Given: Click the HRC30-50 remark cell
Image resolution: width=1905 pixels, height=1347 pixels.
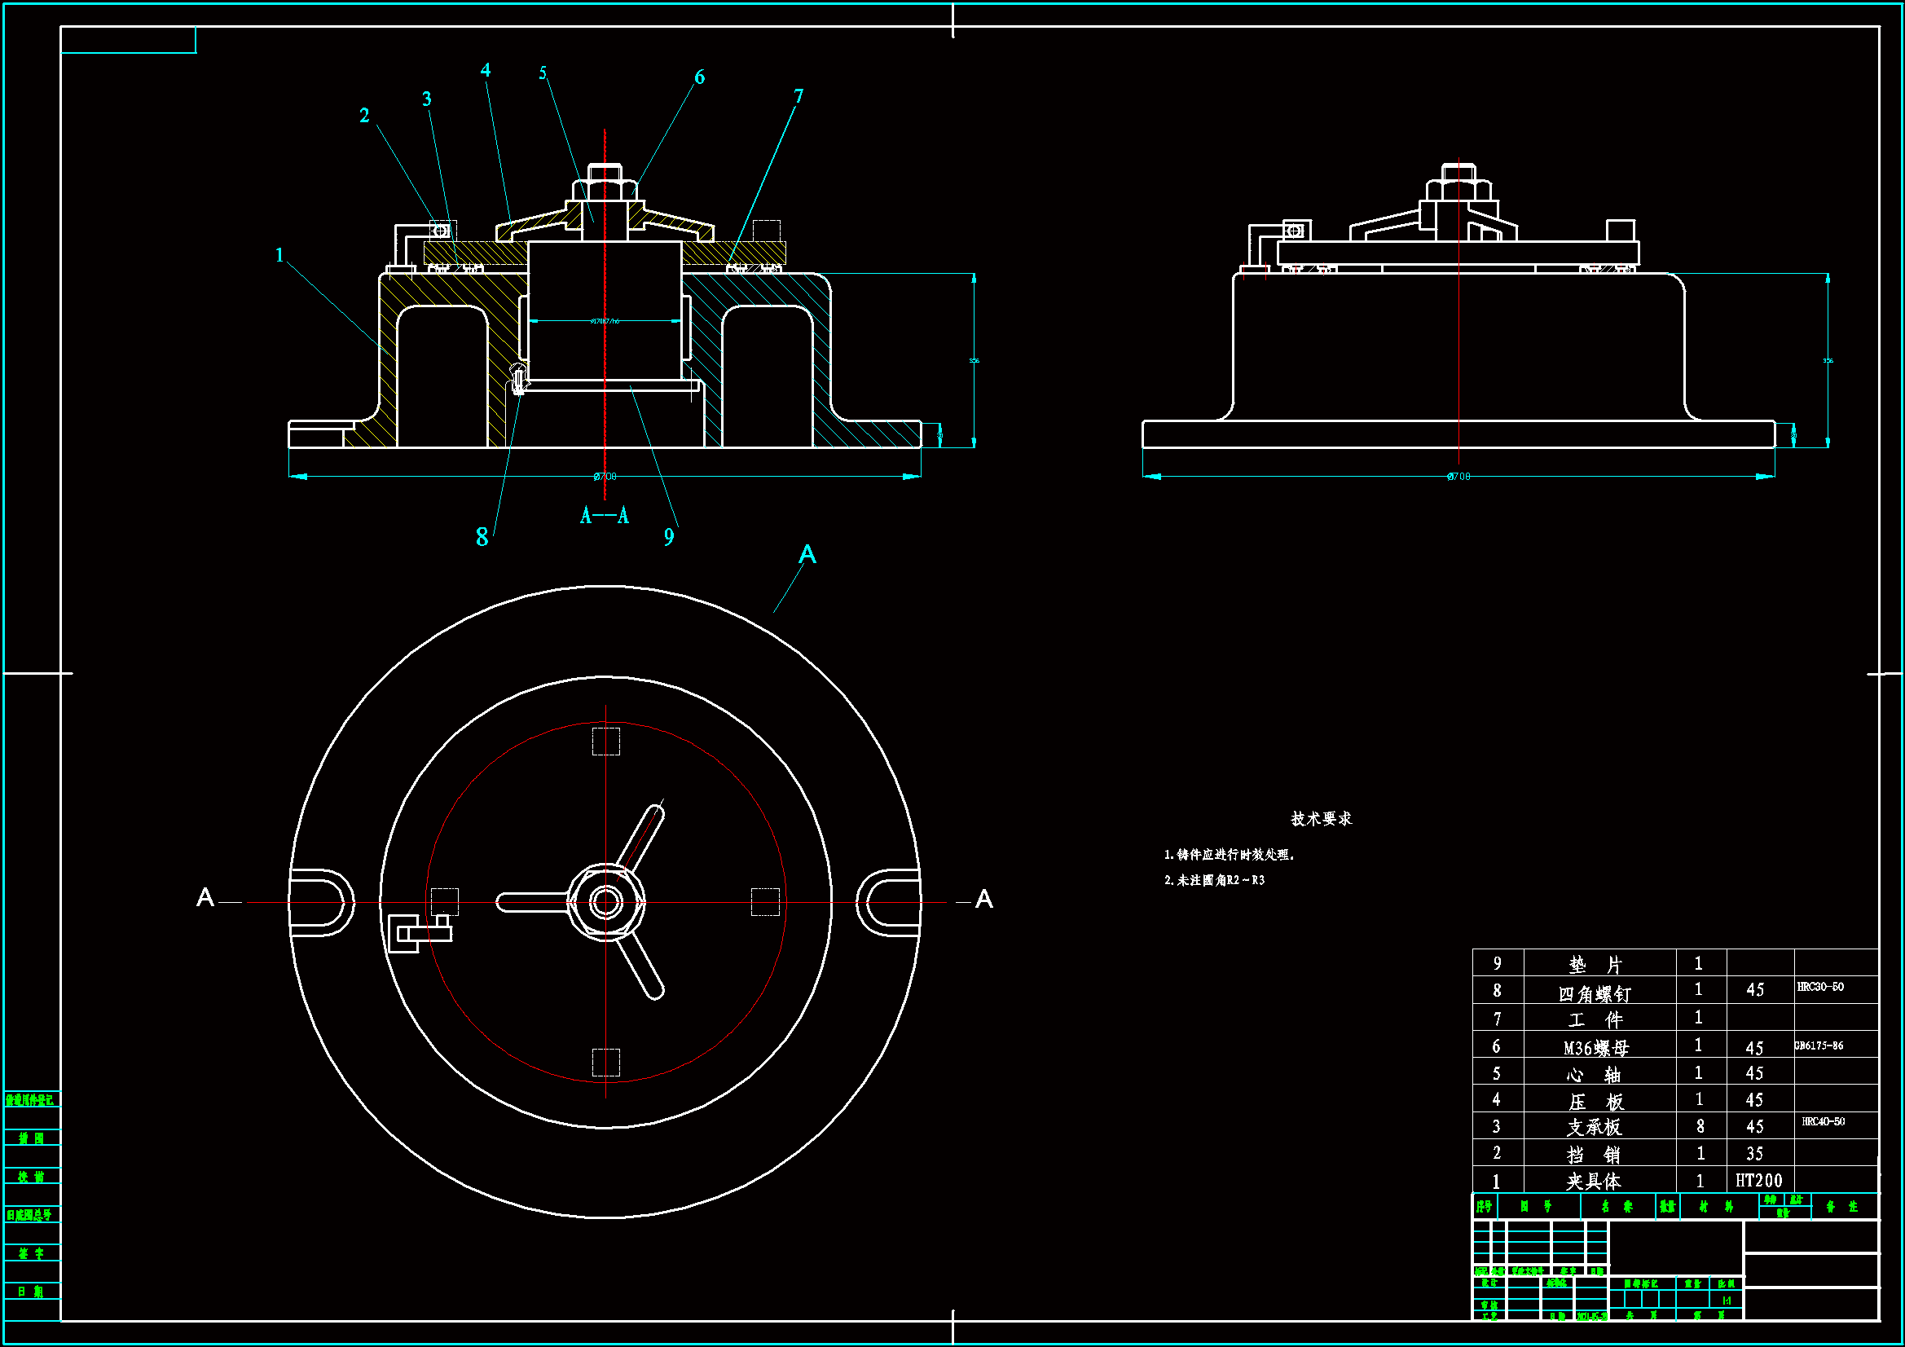Looking at the screenshot, I should tap(1820, 987).
